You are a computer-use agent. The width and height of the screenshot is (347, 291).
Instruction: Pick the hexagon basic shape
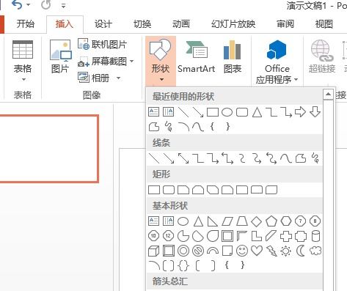coord(286,221)
